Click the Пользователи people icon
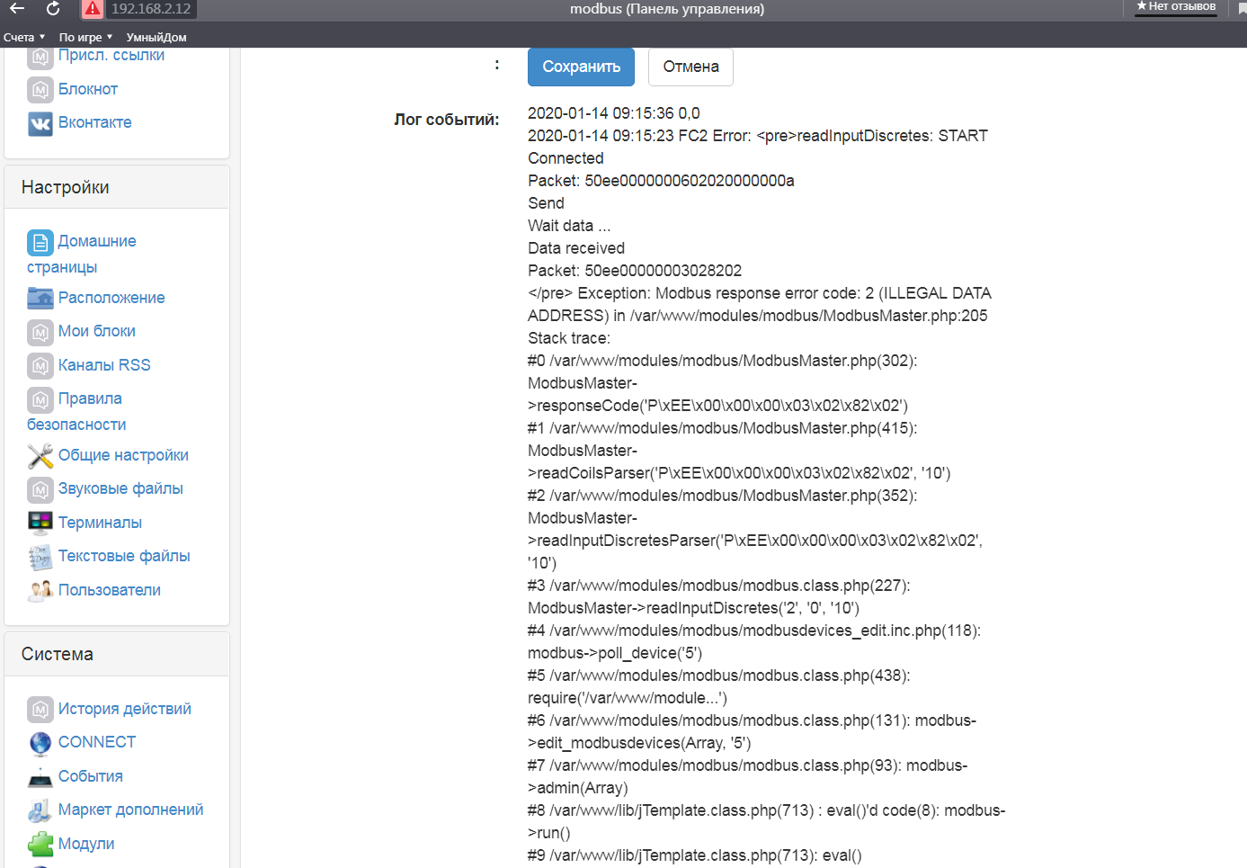Viewport: 1247px width, 868px height. click(40, 591)
